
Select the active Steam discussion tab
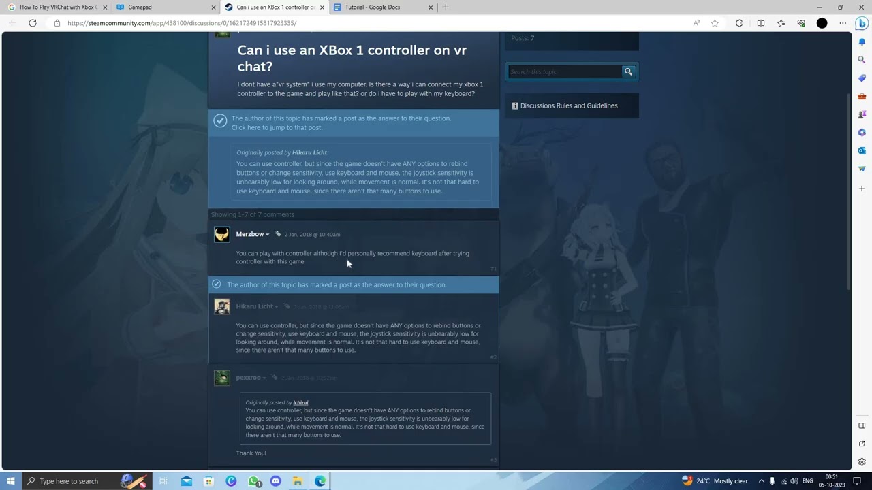[x=275, y=7]
